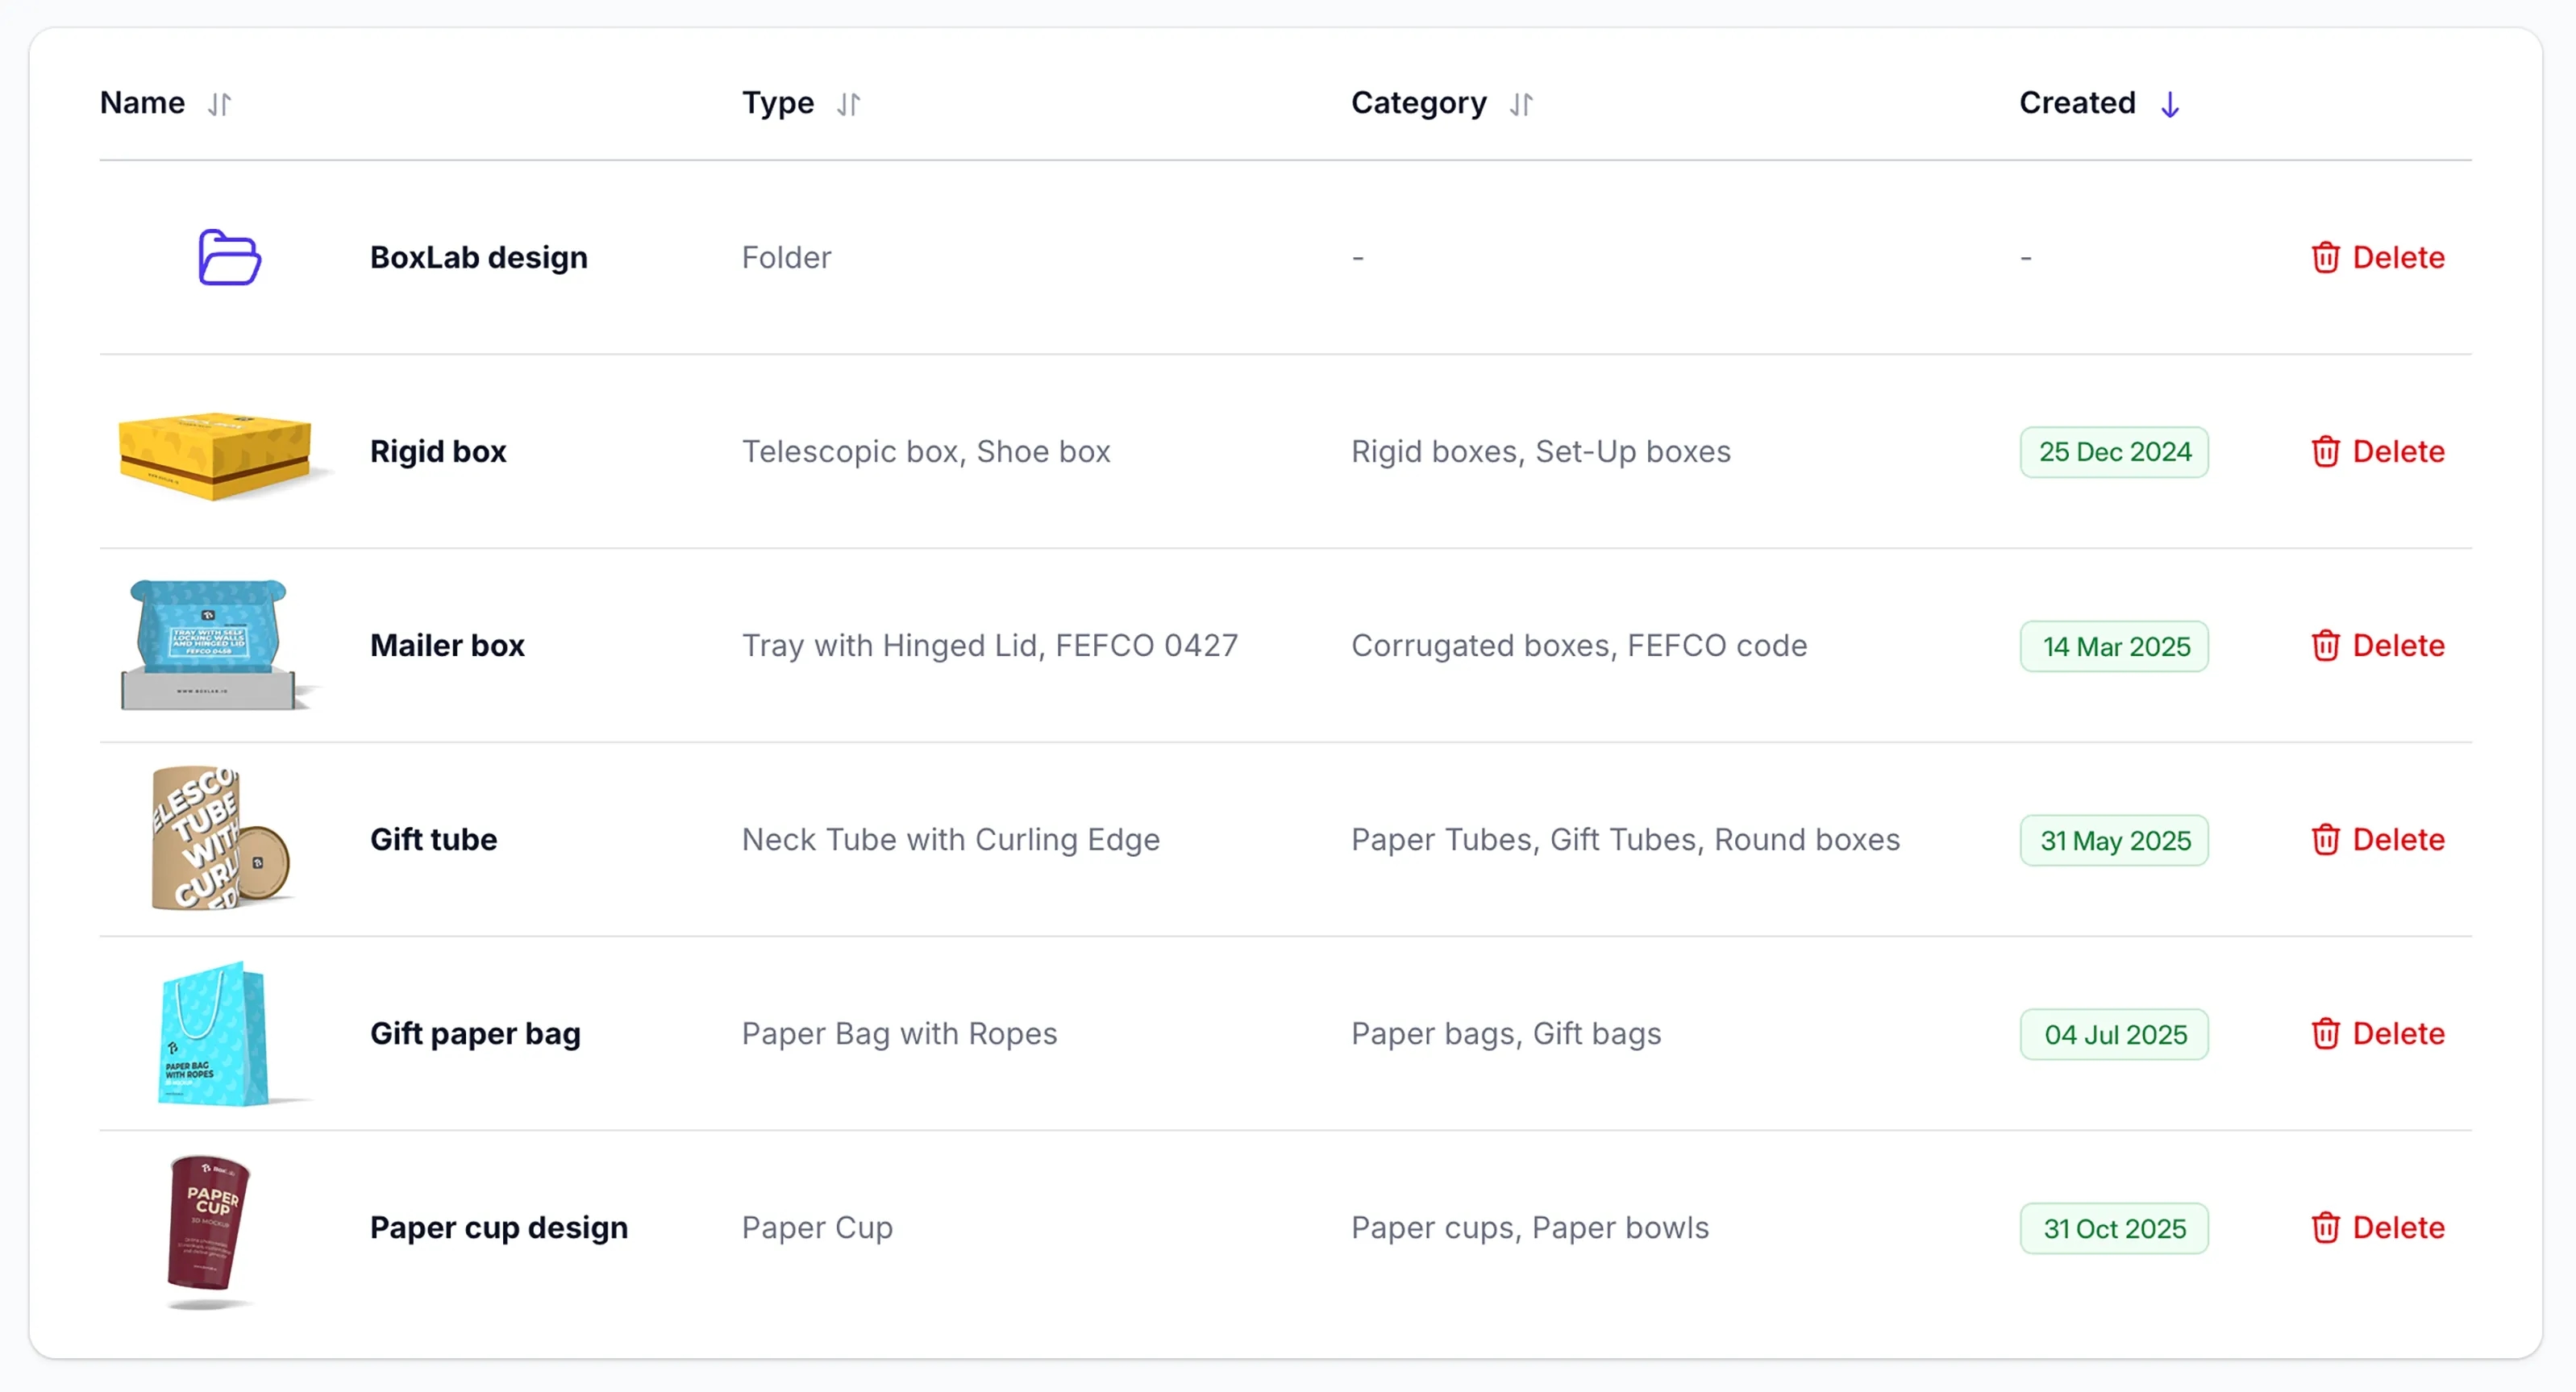Toggle sorting on the Type column
This screenshot has width=2576, height=1392.
848,103
